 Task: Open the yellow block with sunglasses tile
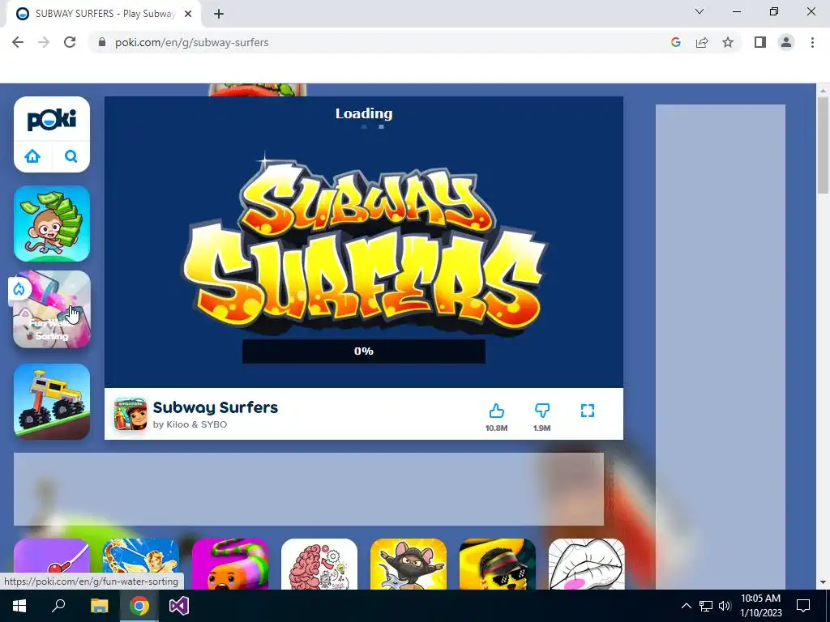497,564
